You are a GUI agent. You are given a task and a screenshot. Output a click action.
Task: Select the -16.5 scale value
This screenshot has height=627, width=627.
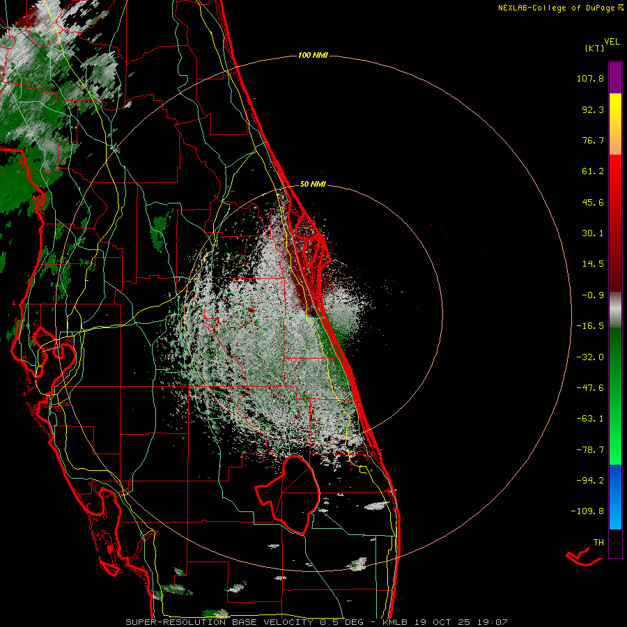pos(590,326)
